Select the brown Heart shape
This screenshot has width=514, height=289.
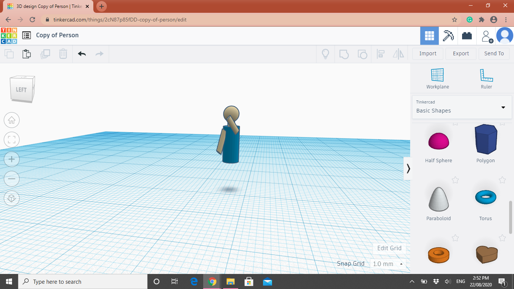tap(486, 255)
